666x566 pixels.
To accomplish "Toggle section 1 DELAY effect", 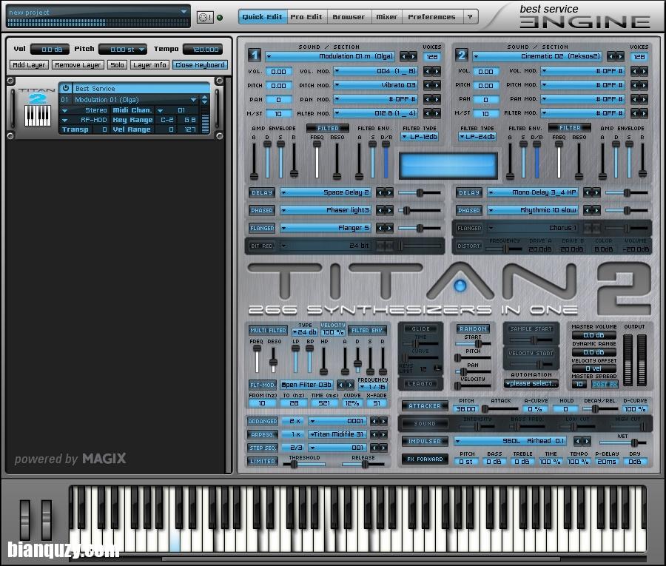I will coord(262,193).
